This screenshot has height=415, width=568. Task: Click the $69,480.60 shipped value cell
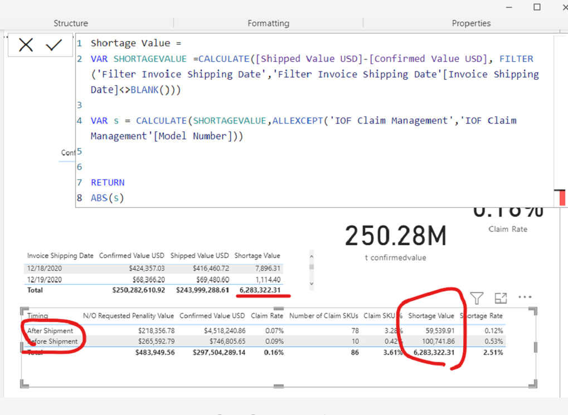212,280
